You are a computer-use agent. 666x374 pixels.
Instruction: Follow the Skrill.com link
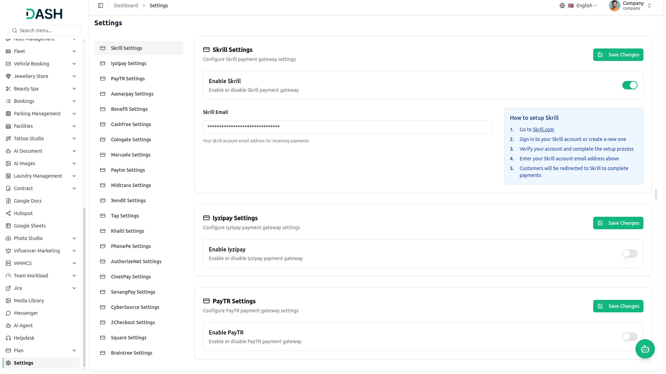point(543,130)
